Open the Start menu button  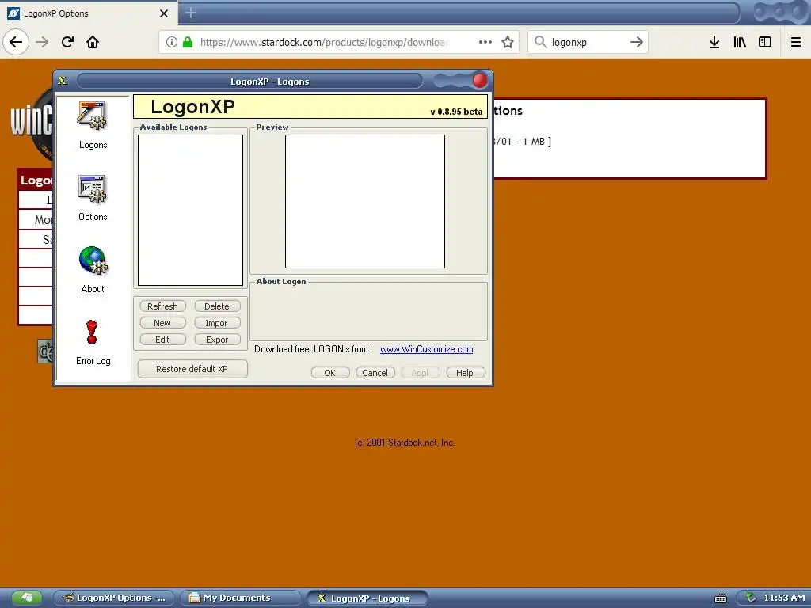(x=26, y=598)
